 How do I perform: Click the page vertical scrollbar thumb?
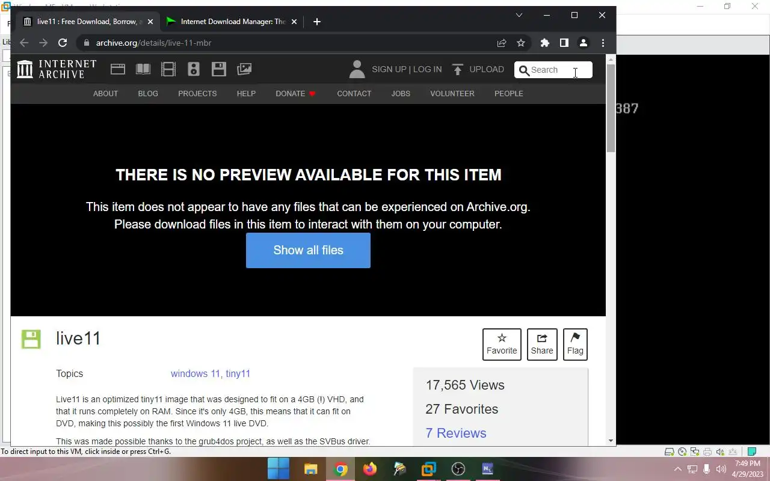pyautogui.click(x=611, y=108)
